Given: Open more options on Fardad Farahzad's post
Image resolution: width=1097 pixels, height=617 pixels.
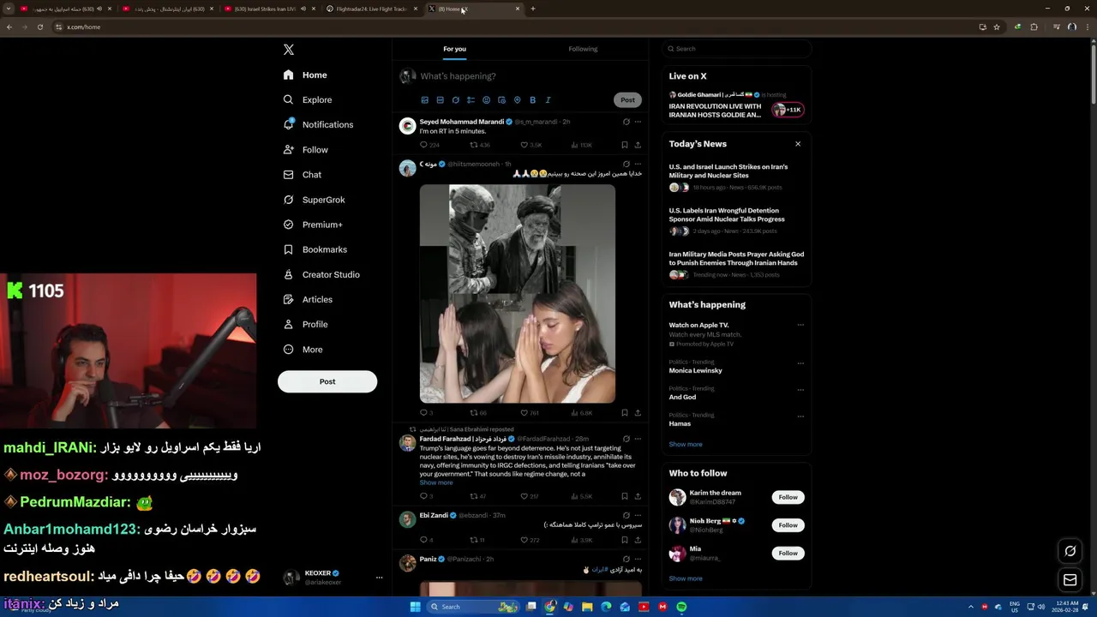Looking at the screenshot, I should 638,439.
